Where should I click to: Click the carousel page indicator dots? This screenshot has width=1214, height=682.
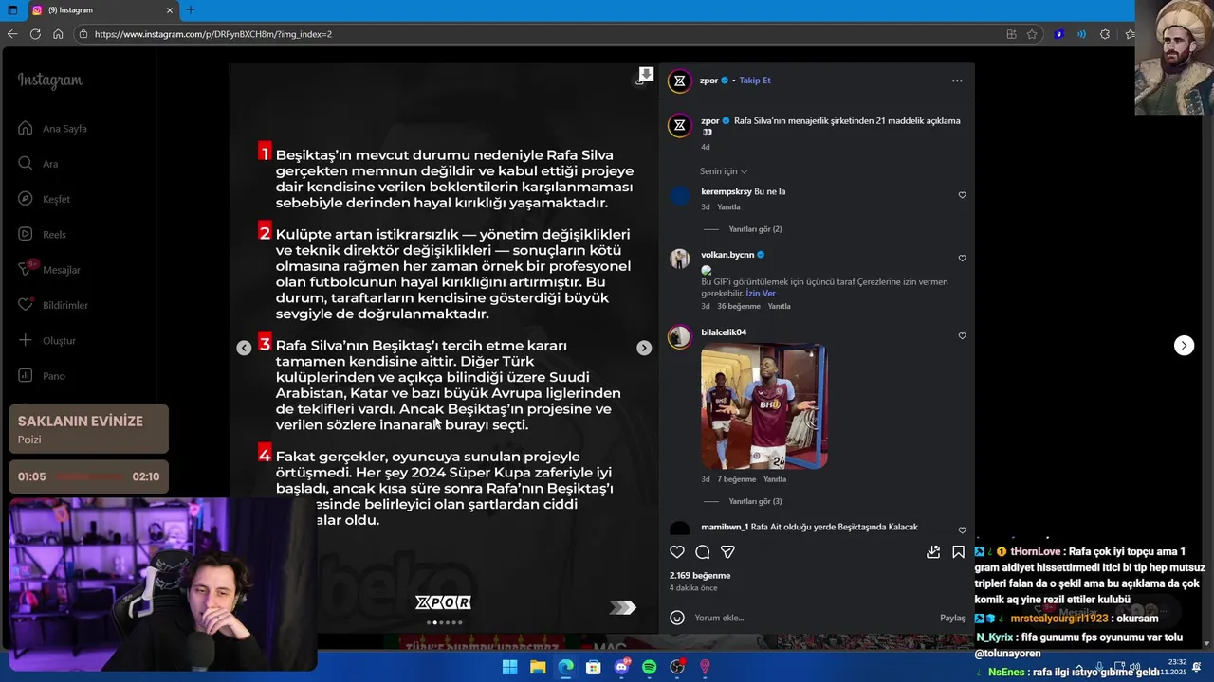point(444,622)
